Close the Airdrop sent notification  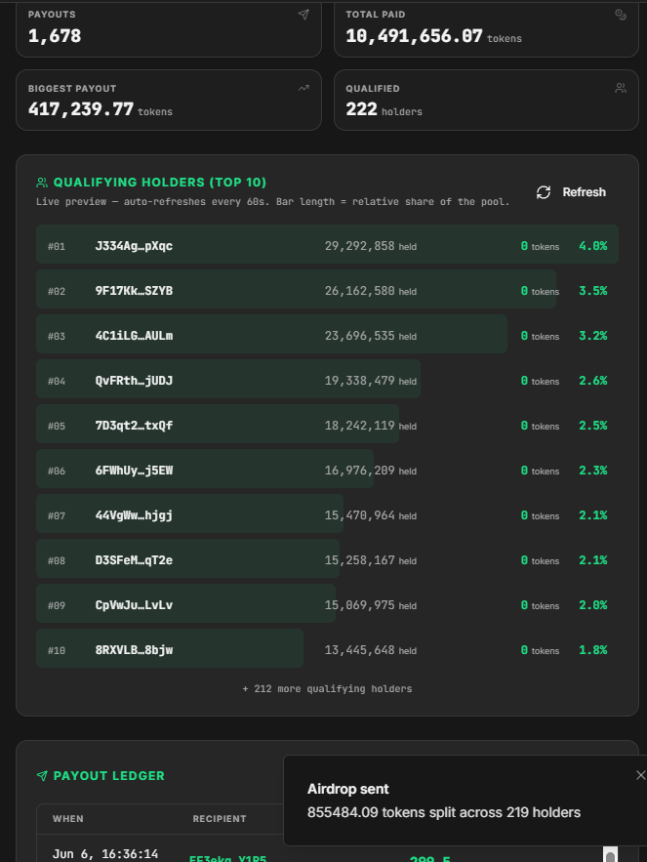coord(640,775)
